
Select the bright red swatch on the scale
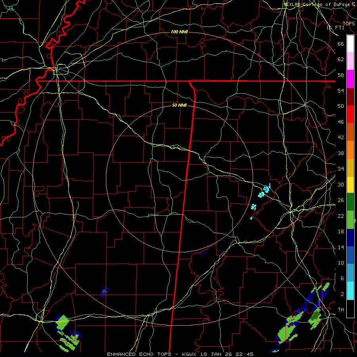coord(350,114)
